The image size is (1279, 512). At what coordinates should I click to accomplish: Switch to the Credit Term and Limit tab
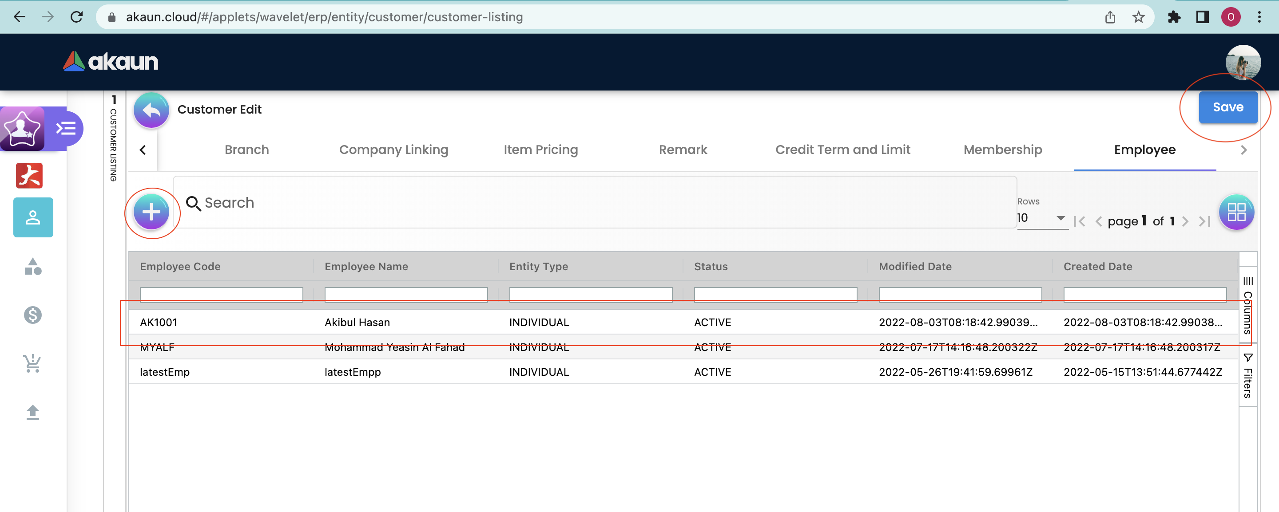(x=842, y=150)
